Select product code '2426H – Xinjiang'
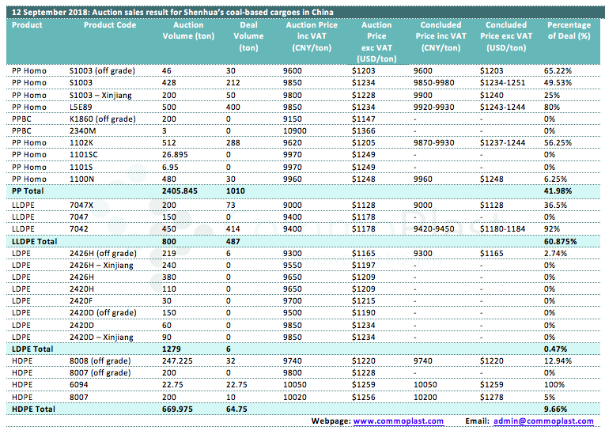605x434 pixels. (x=101, y=266)
